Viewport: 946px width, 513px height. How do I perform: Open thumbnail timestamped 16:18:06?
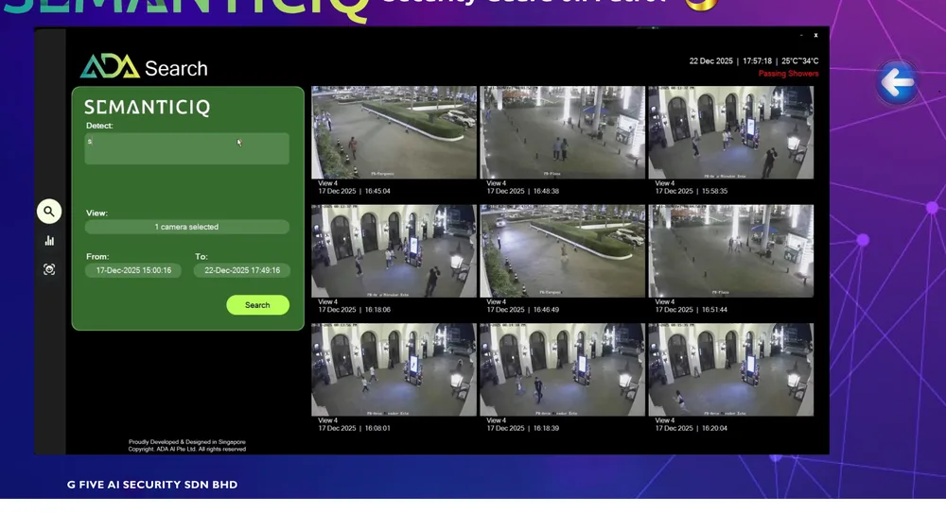[x=394, y=250]
